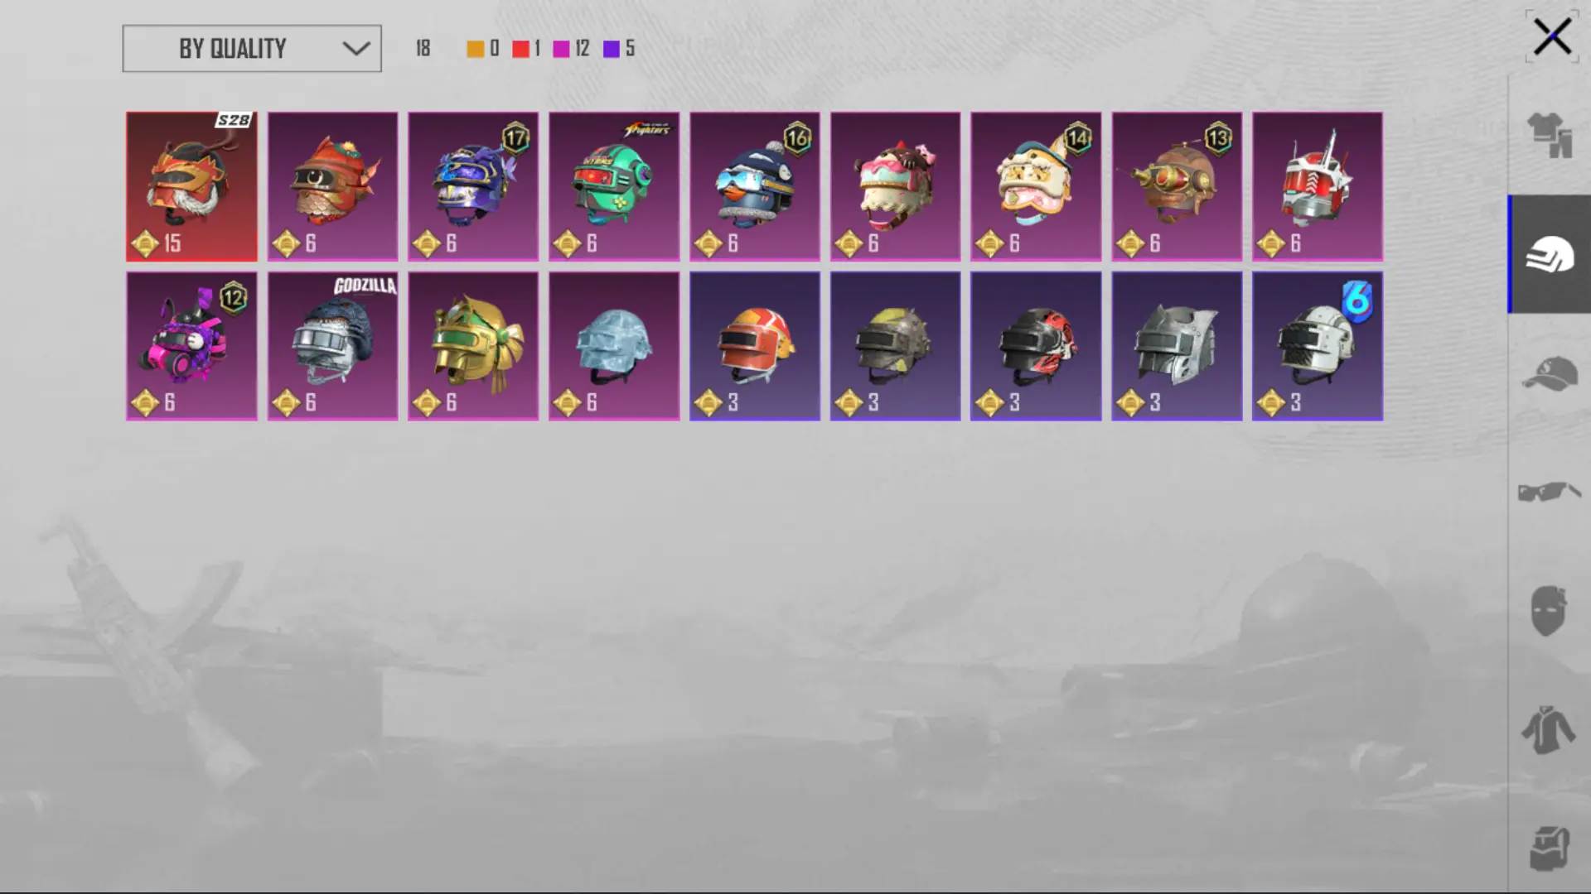This screenshot has height=894, width=1591.
Task: Select the helmet category sidebar icon
Action: (x=1550, y=254)
